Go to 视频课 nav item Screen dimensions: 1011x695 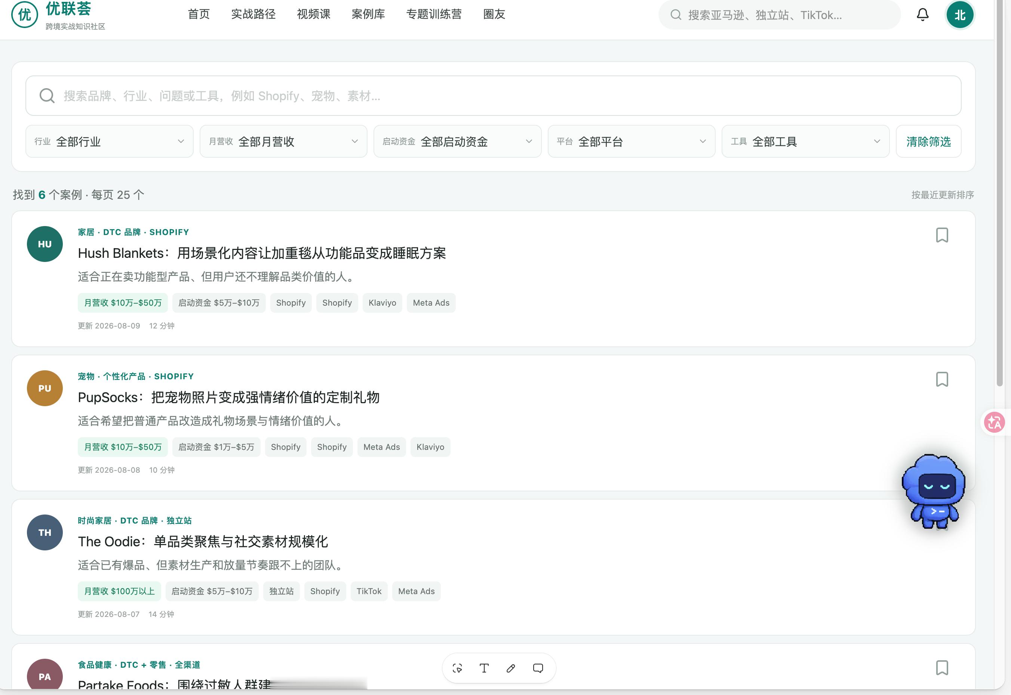[314, 14]
